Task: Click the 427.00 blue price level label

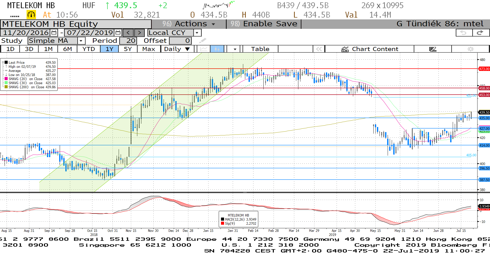Action: click(484, 129)
